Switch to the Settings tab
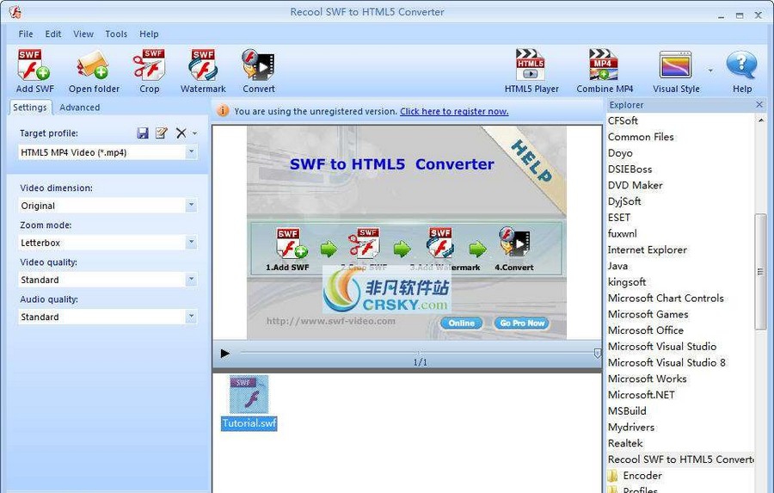The height and width of the screenshot is (493, 774). (29, 108)
